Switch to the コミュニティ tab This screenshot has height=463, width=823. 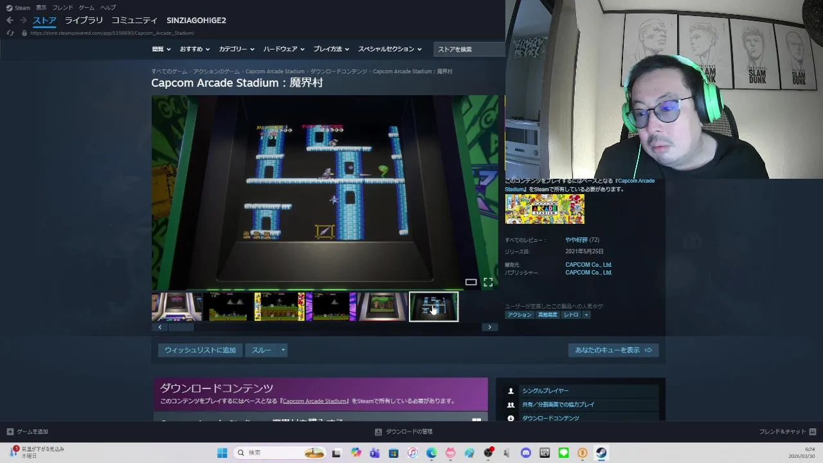(134, 21)
